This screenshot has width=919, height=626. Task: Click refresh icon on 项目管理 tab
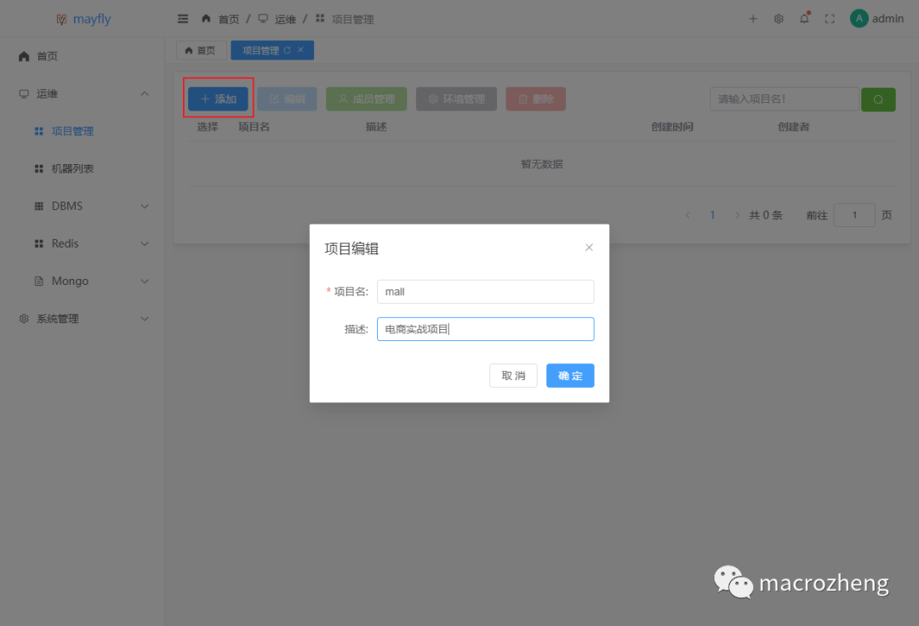(288, 50)
